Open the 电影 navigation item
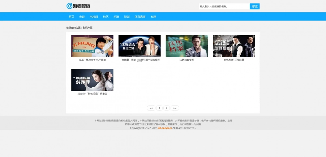 pyautogui.click(x=82, y=17)
